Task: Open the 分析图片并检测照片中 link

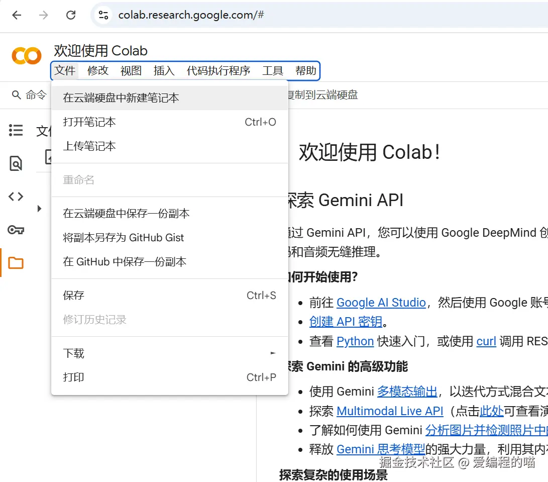Action: pyautogui.click(x=487, y=430)
